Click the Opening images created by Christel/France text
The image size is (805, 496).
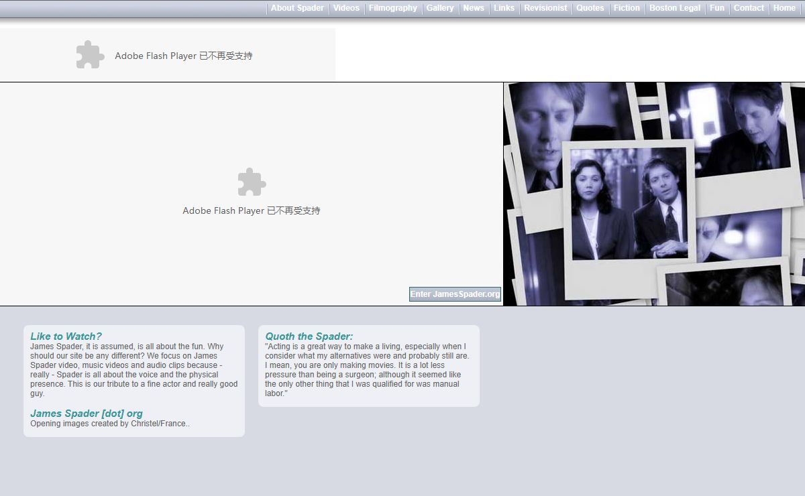click(110, 424)
